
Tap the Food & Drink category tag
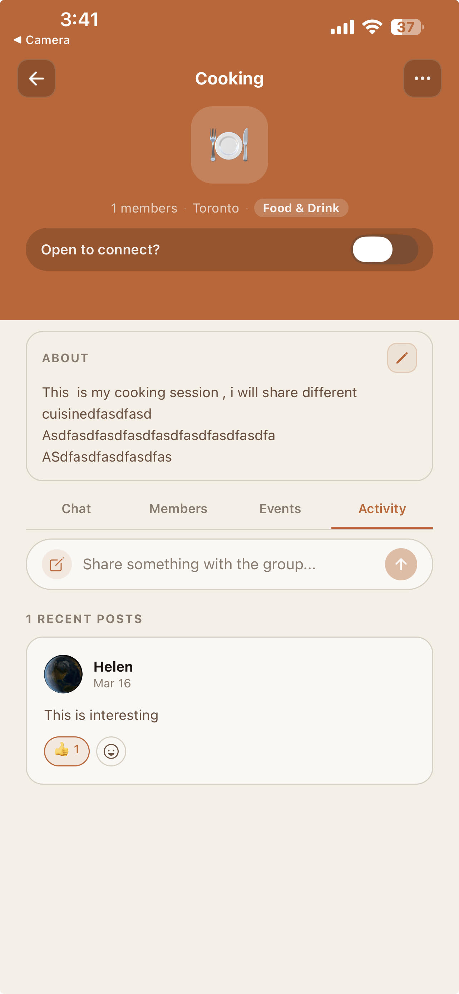pos(301,208)
